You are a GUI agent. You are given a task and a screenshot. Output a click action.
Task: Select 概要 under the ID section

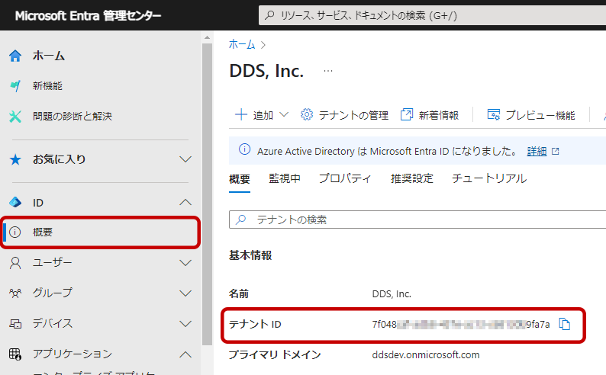(x=43, y=232)
